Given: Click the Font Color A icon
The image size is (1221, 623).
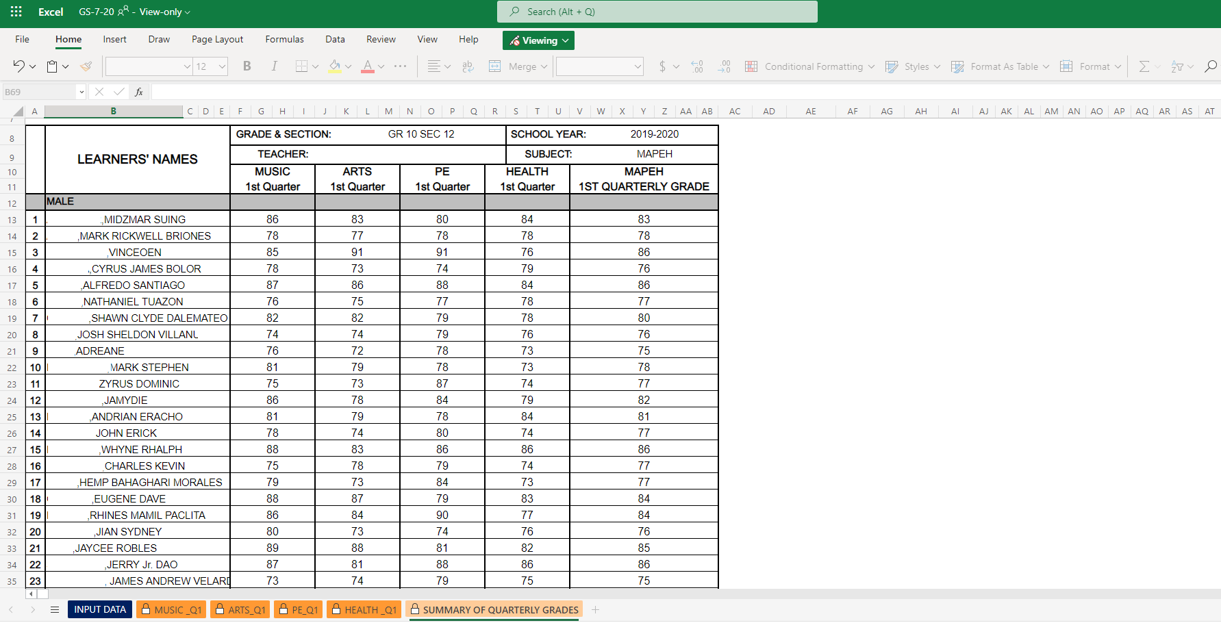Looking at the screenshot, I should point(368,66).
